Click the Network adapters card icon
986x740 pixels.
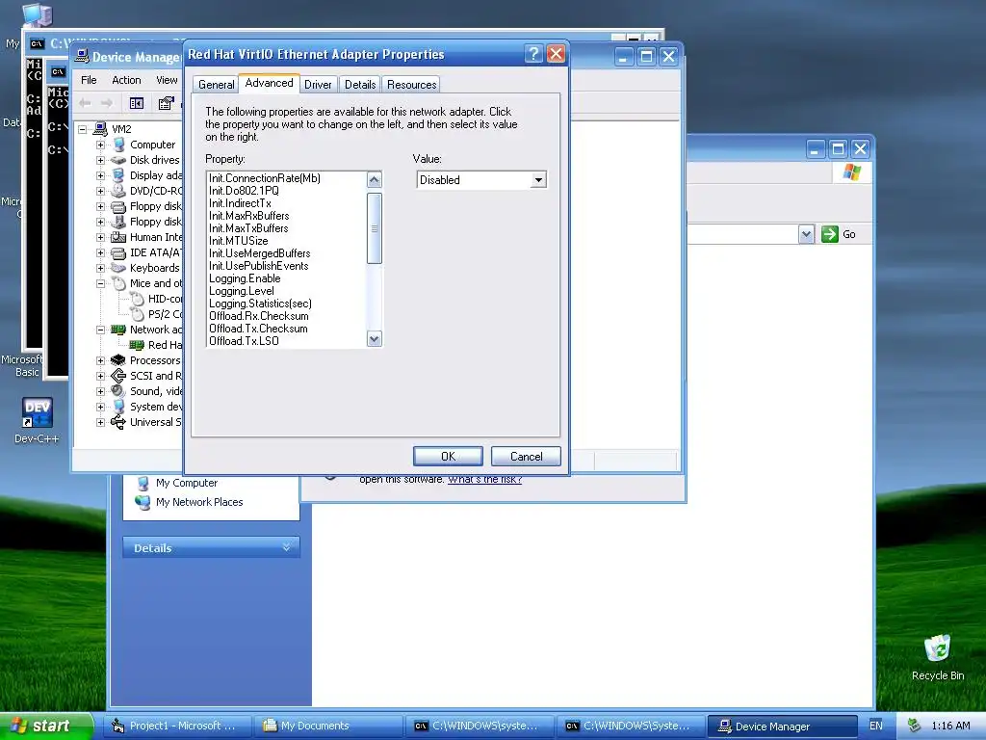pos(118,330)
